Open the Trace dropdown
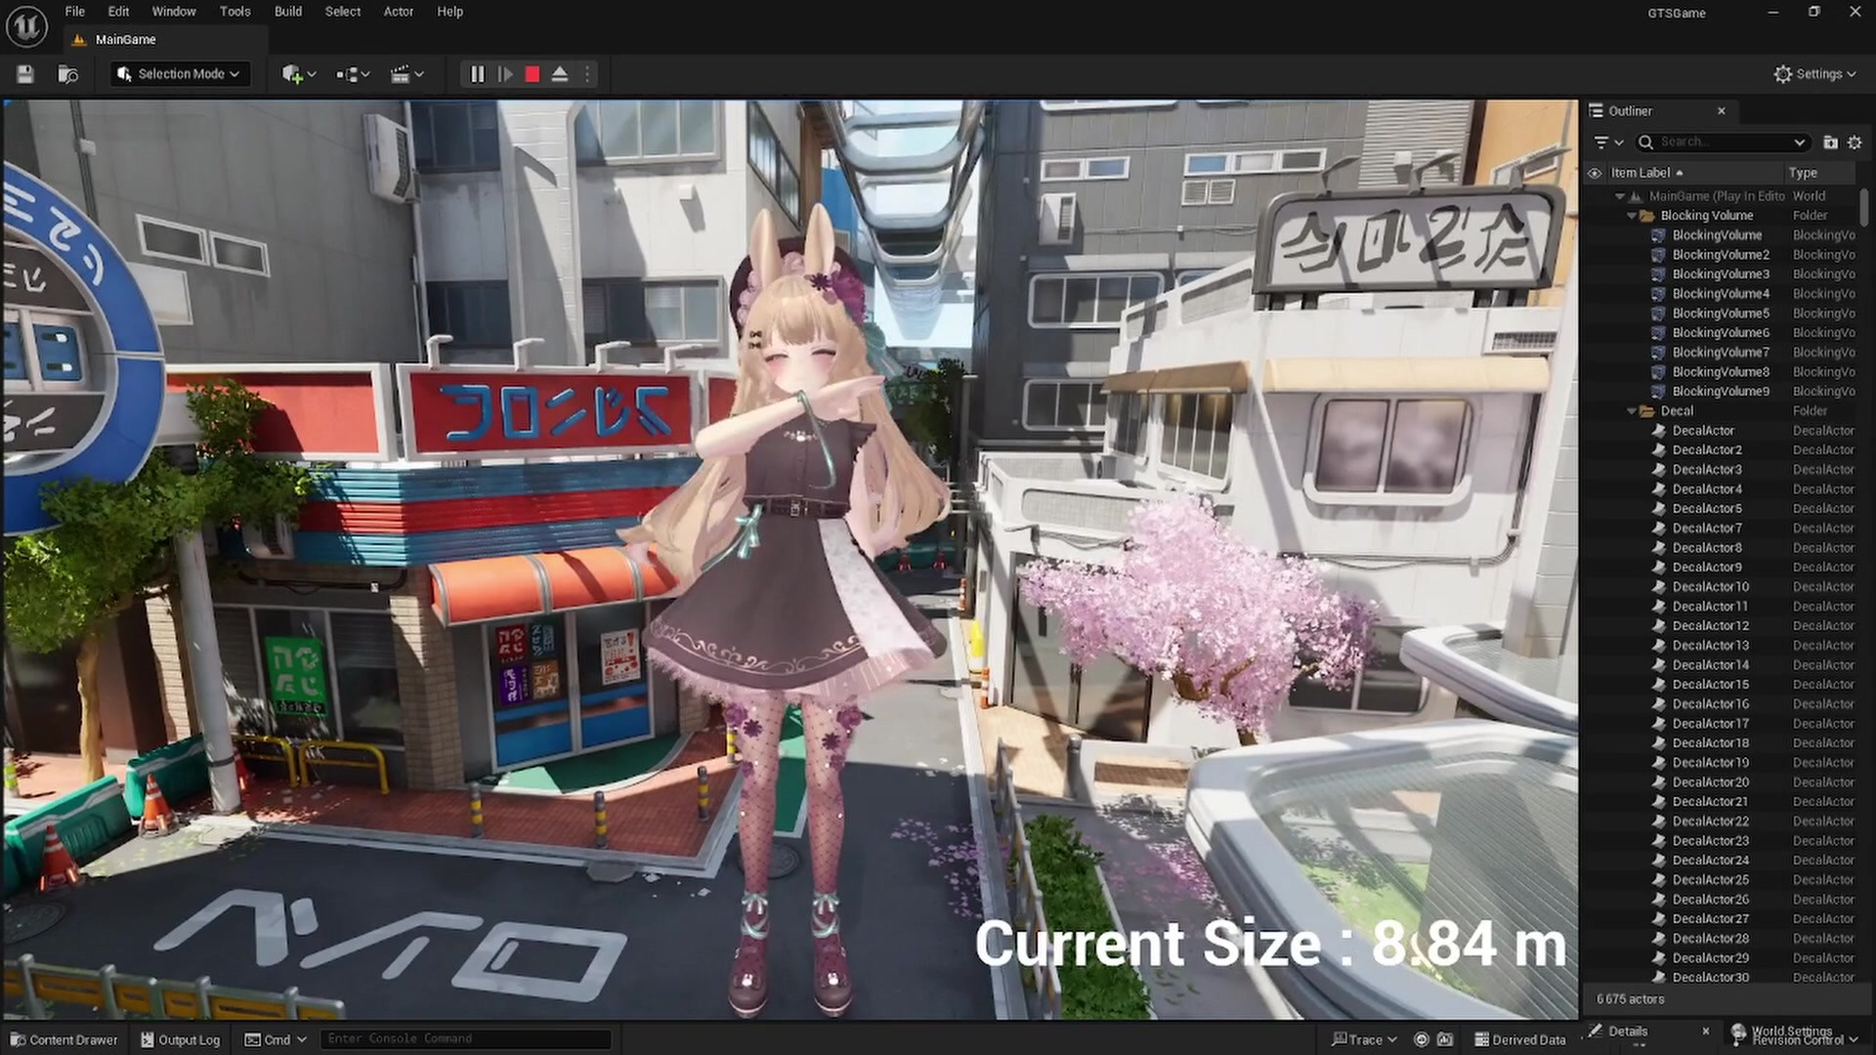 pos(1364,1039)
